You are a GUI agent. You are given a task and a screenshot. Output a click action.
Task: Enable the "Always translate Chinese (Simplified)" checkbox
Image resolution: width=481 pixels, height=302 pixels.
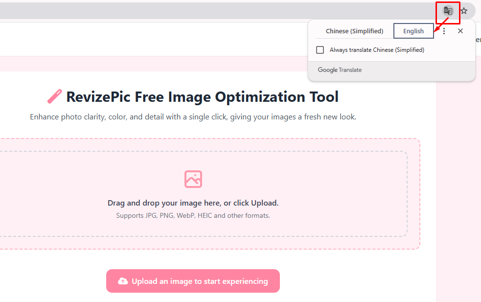320,49
